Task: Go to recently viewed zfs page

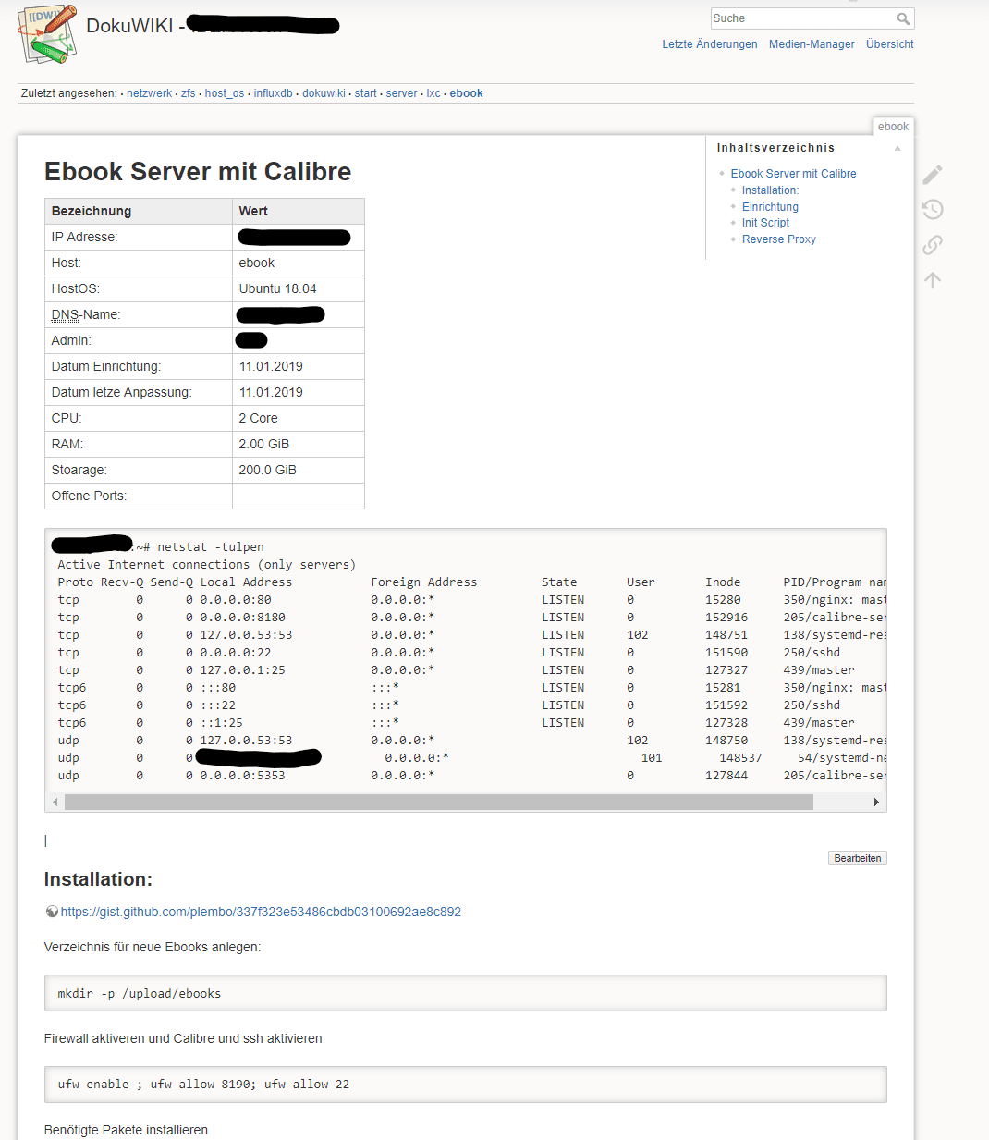Action: tap(189, 93)
